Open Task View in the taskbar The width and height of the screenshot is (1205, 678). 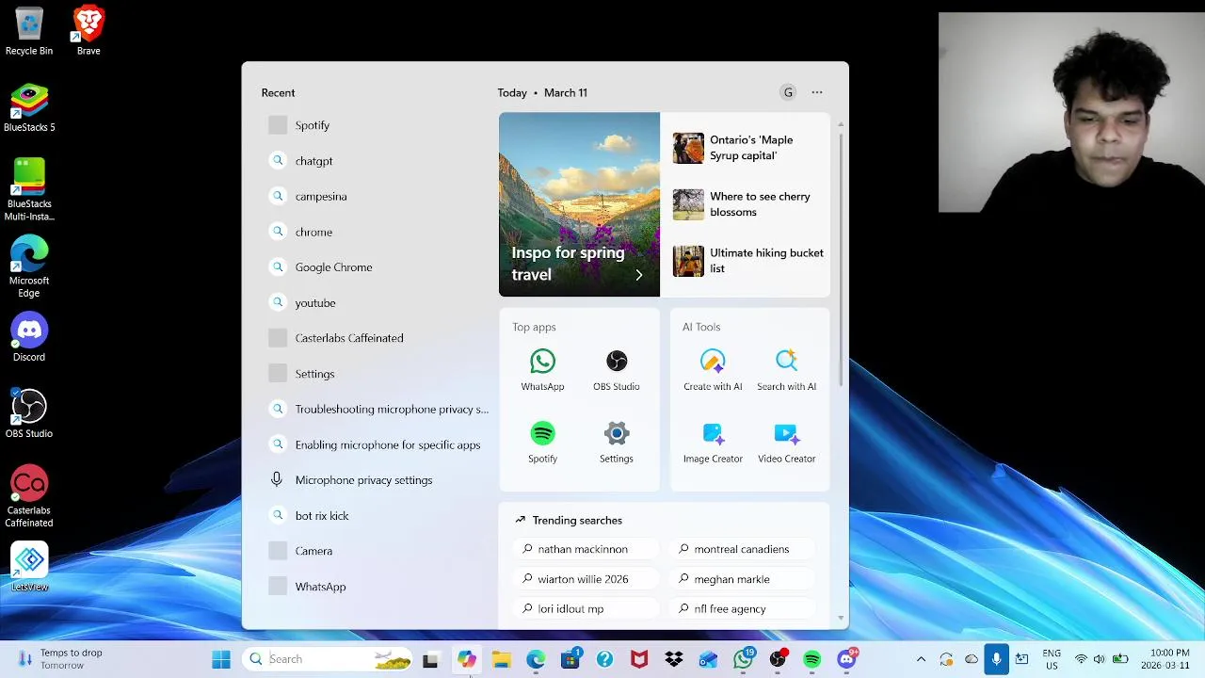(x=430, y=659)
